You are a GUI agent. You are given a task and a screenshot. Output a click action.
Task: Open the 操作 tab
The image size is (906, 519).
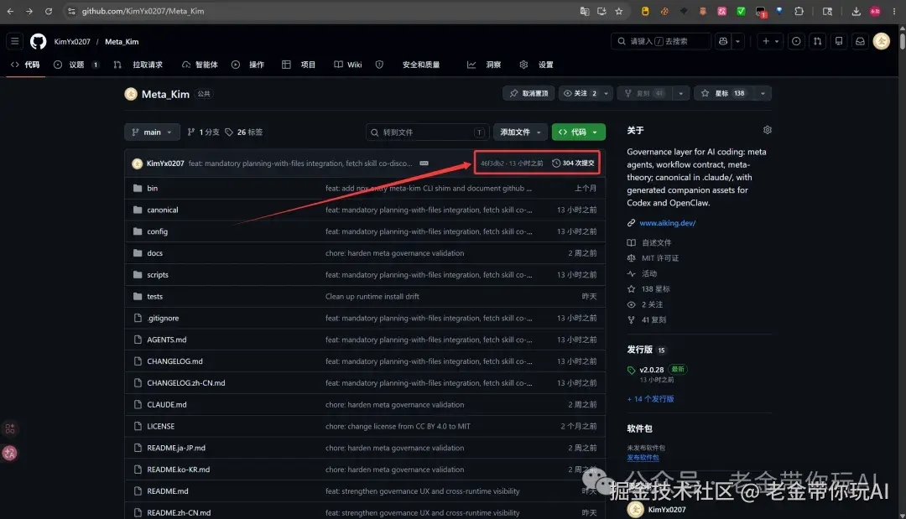(248, 65)
